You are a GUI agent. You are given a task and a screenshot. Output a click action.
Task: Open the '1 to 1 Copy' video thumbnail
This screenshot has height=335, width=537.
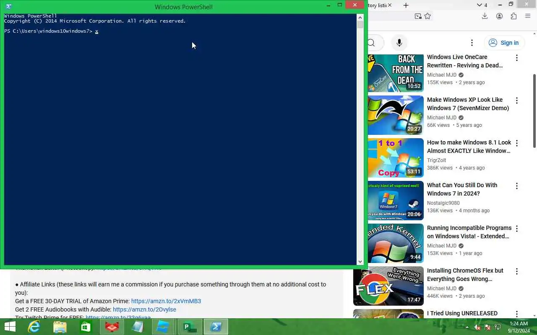click(396, 158)
